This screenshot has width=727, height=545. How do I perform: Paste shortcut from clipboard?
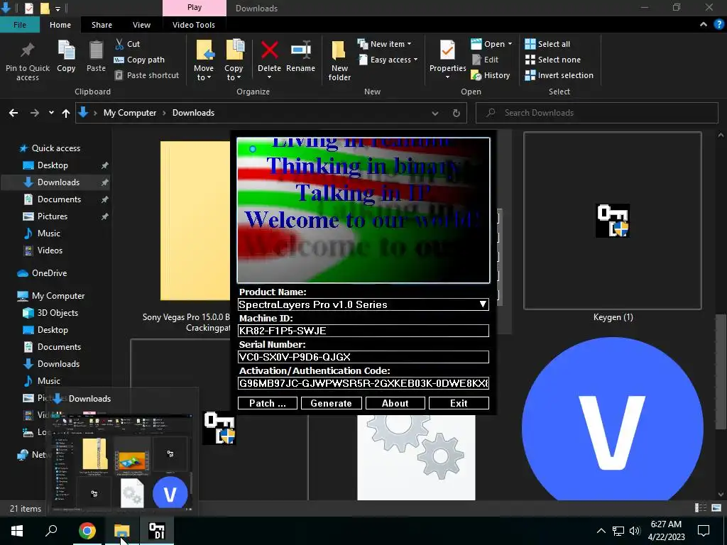pyautogui.click(x=146, y=75)
